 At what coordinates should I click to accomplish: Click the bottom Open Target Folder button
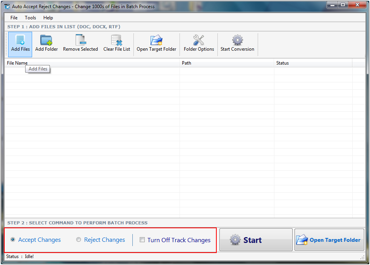(x=329, y=240)
